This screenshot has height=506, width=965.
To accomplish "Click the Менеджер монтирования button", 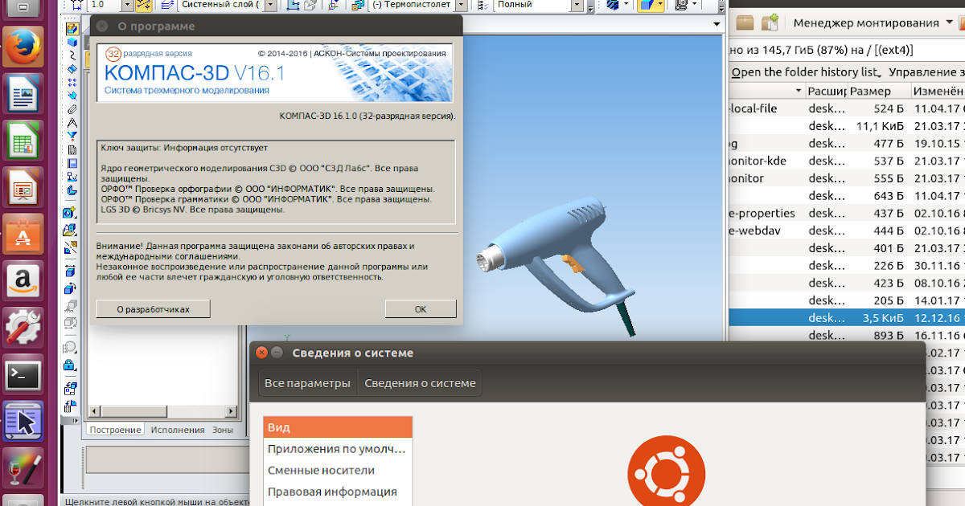I will tap(868, 23).
